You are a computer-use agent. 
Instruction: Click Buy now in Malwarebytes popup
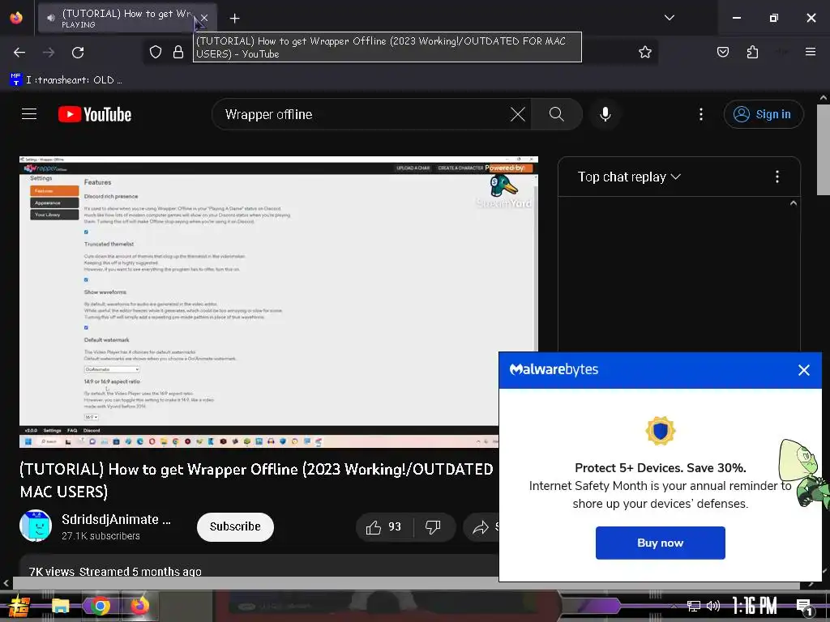point(660,543)
